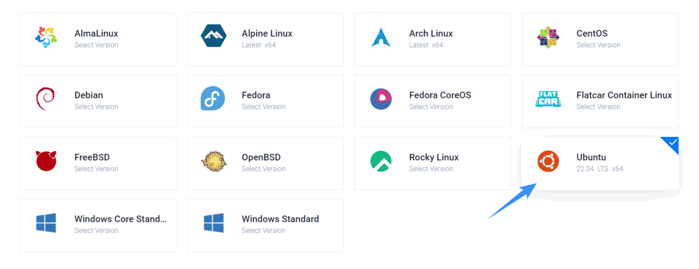Click the Fedora CoreOS logo icon
Viewport: 699px width, 269px height.
point(381,98)
